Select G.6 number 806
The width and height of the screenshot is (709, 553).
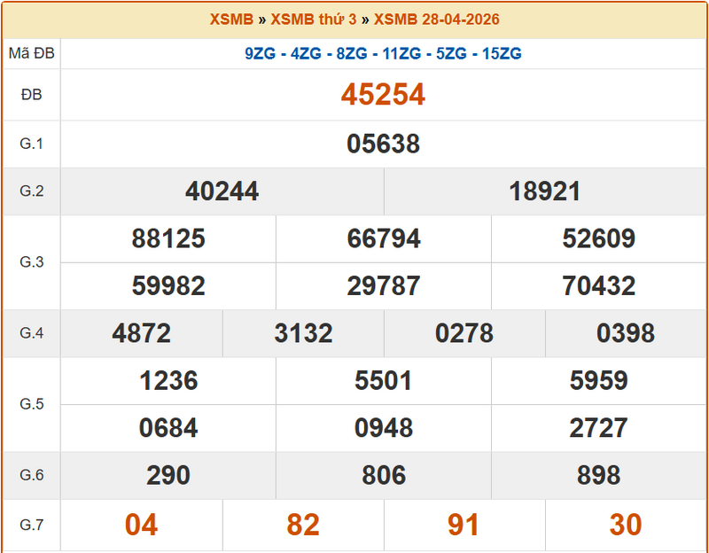384,476
